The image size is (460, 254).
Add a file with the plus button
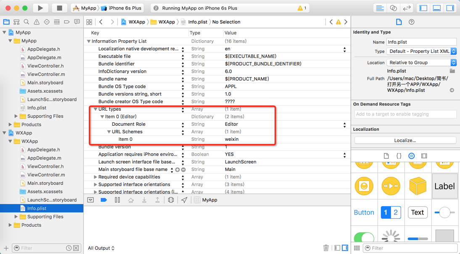click(6, 248)
